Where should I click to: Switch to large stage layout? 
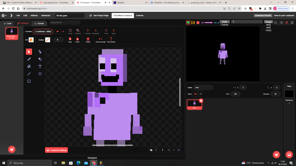point(286,23)
